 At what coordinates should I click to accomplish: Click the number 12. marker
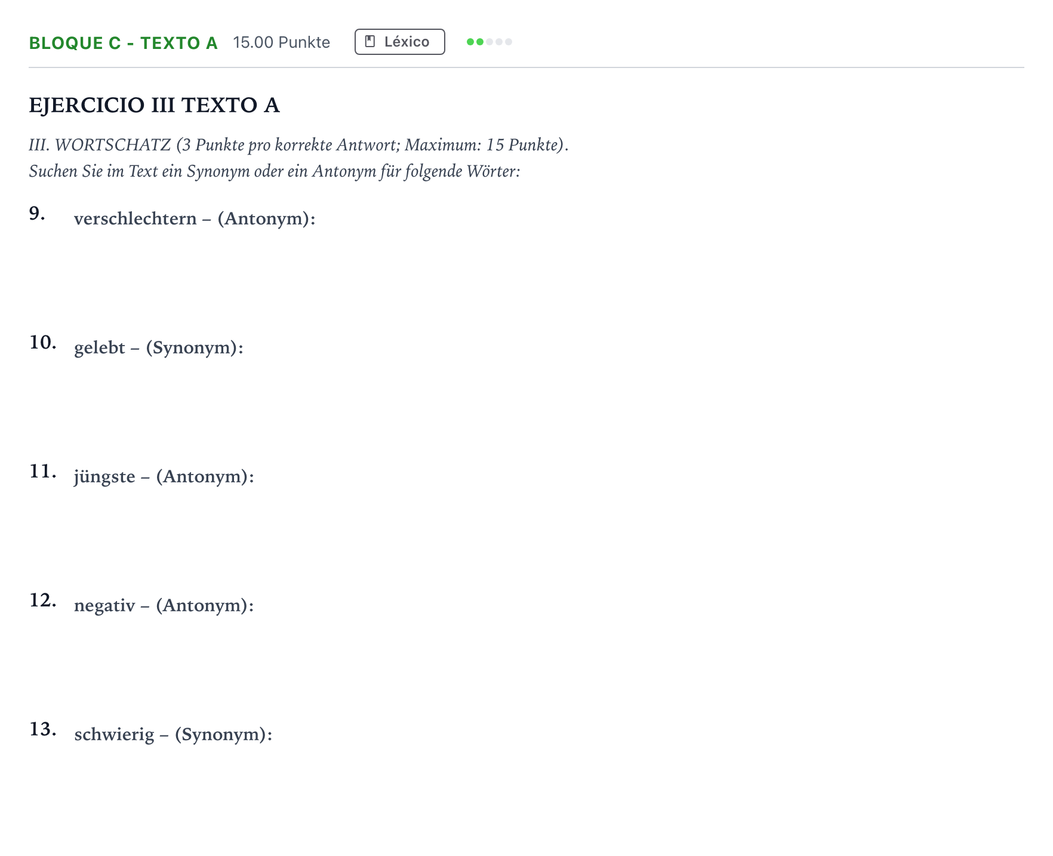[43, 600]
